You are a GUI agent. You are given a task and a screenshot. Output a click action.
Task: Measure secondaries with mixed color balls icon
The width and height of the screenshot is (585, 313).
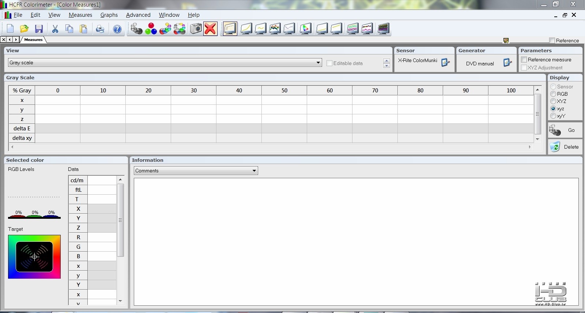(x=165, y=29)
